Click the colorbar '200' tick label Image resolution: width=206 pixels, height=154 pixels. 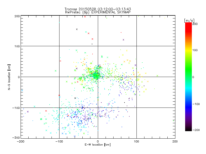pyautogui.click(x=195, y=24)
